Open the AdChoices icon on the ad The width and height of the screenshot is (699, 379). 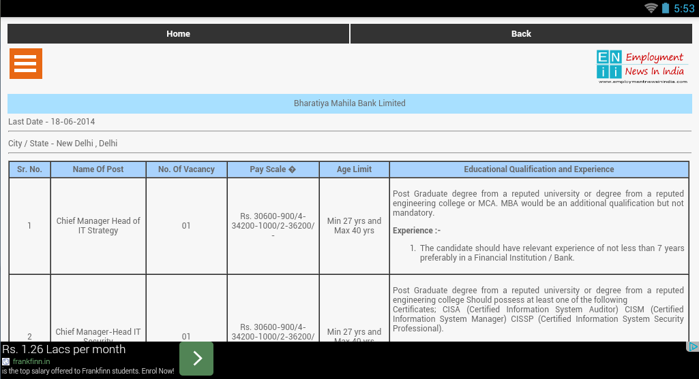click(x=692, y=346)
